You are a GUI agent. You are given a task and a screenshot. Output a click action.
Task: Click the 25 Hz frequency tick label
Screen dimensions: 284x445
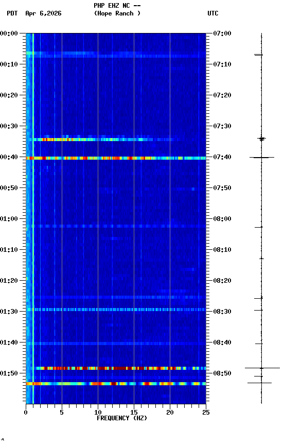206,413
